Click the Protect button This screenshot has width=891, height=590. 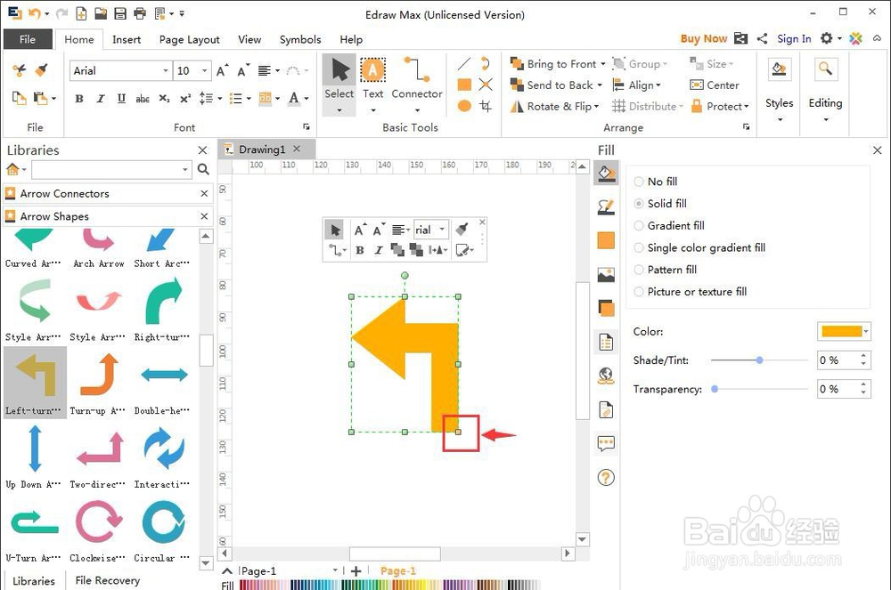(x=720, y=106)
